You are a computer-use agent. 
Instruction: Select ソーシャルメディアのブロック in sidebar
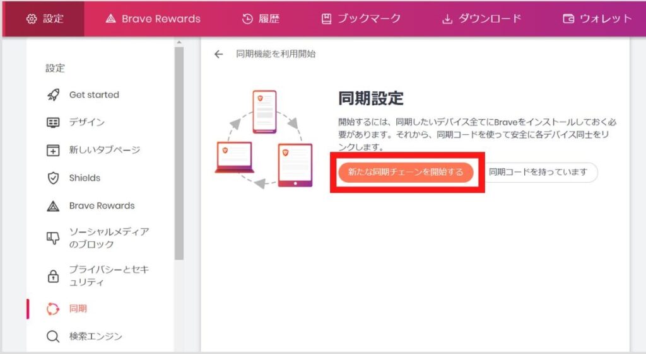(109, 238)
